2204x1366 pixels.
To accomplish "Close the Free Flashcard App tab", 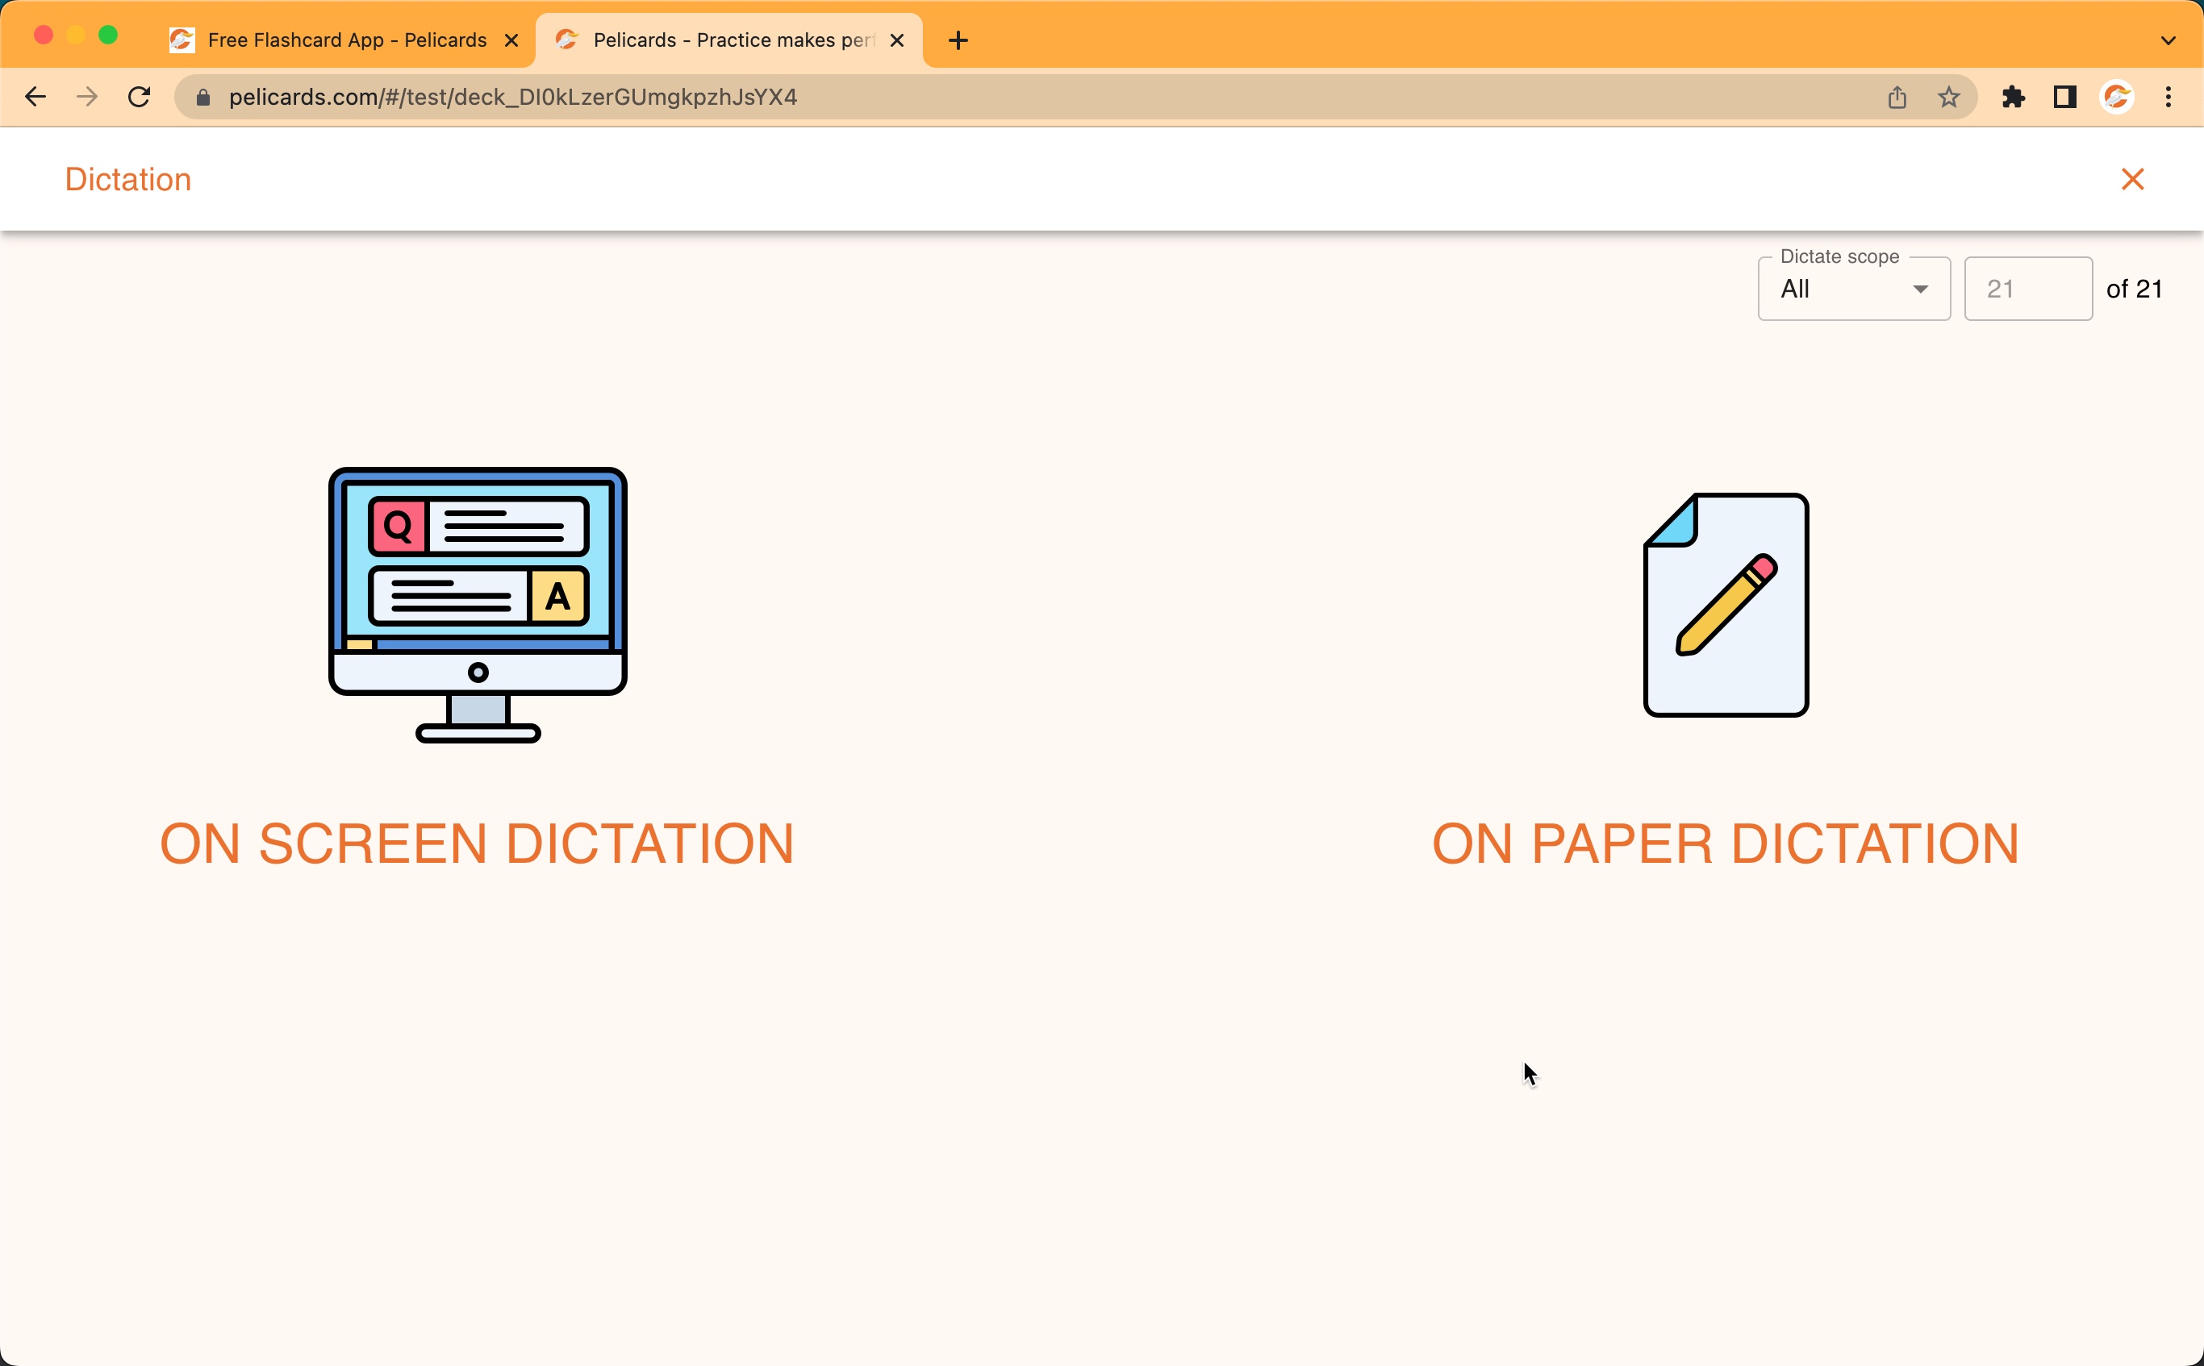I will tap(511, 40).
